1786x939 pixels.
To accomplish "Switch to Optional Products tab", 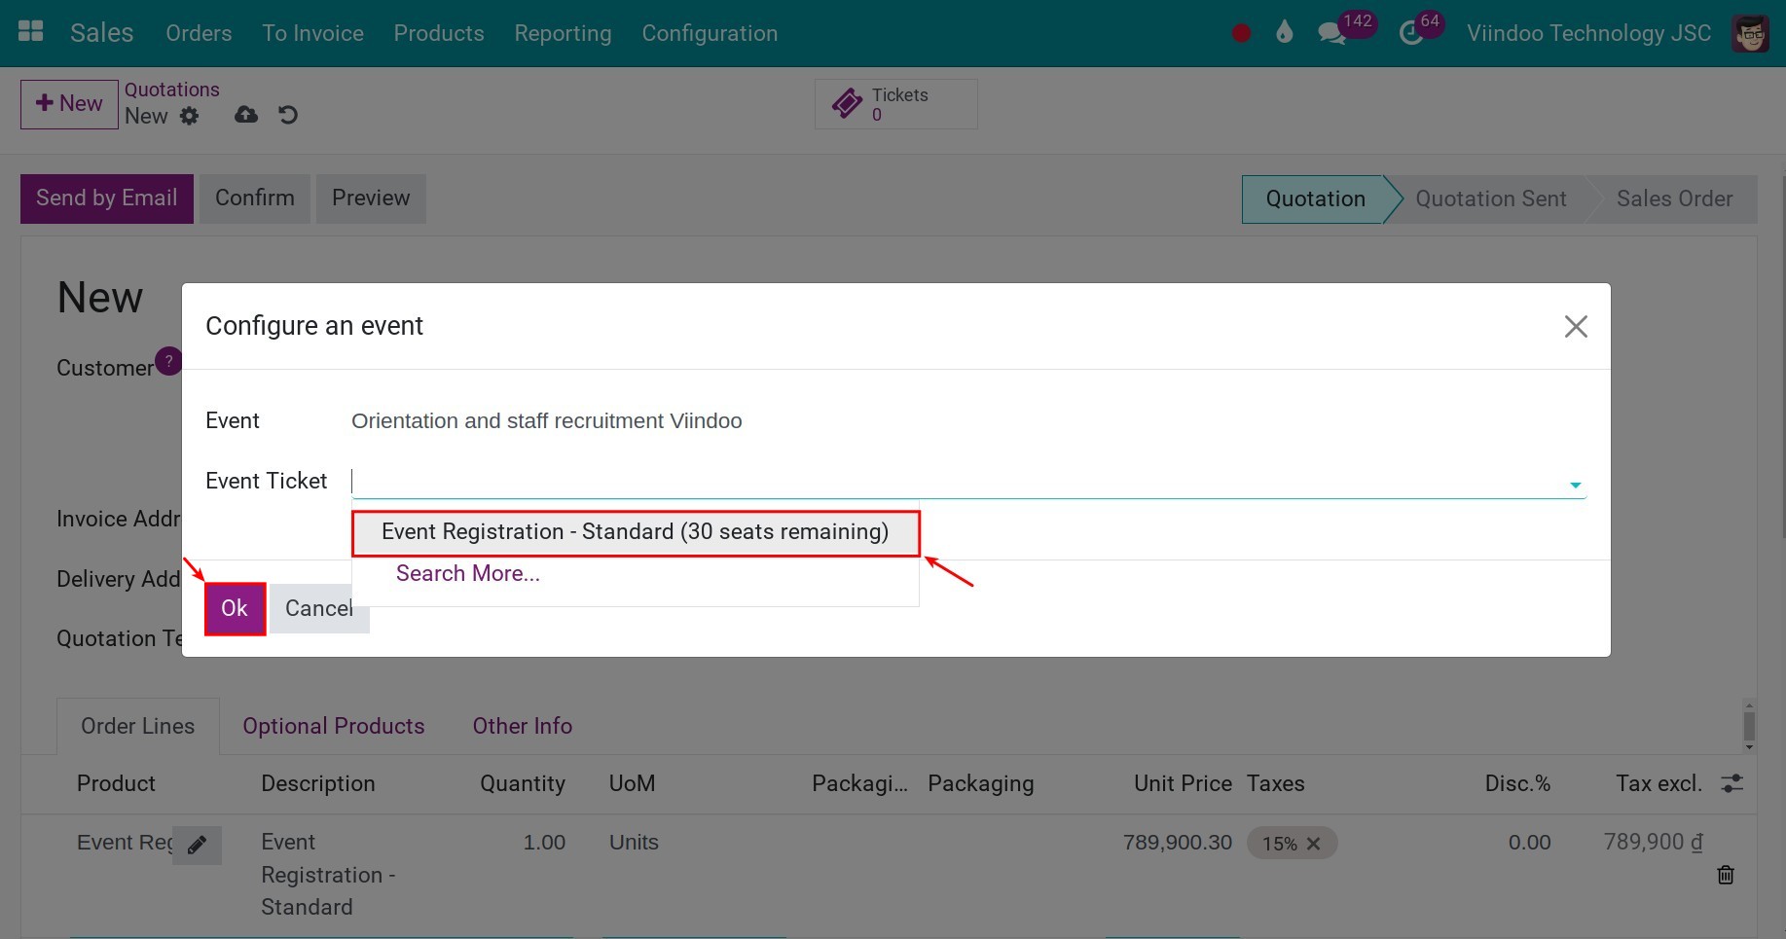I will [334, 726].
